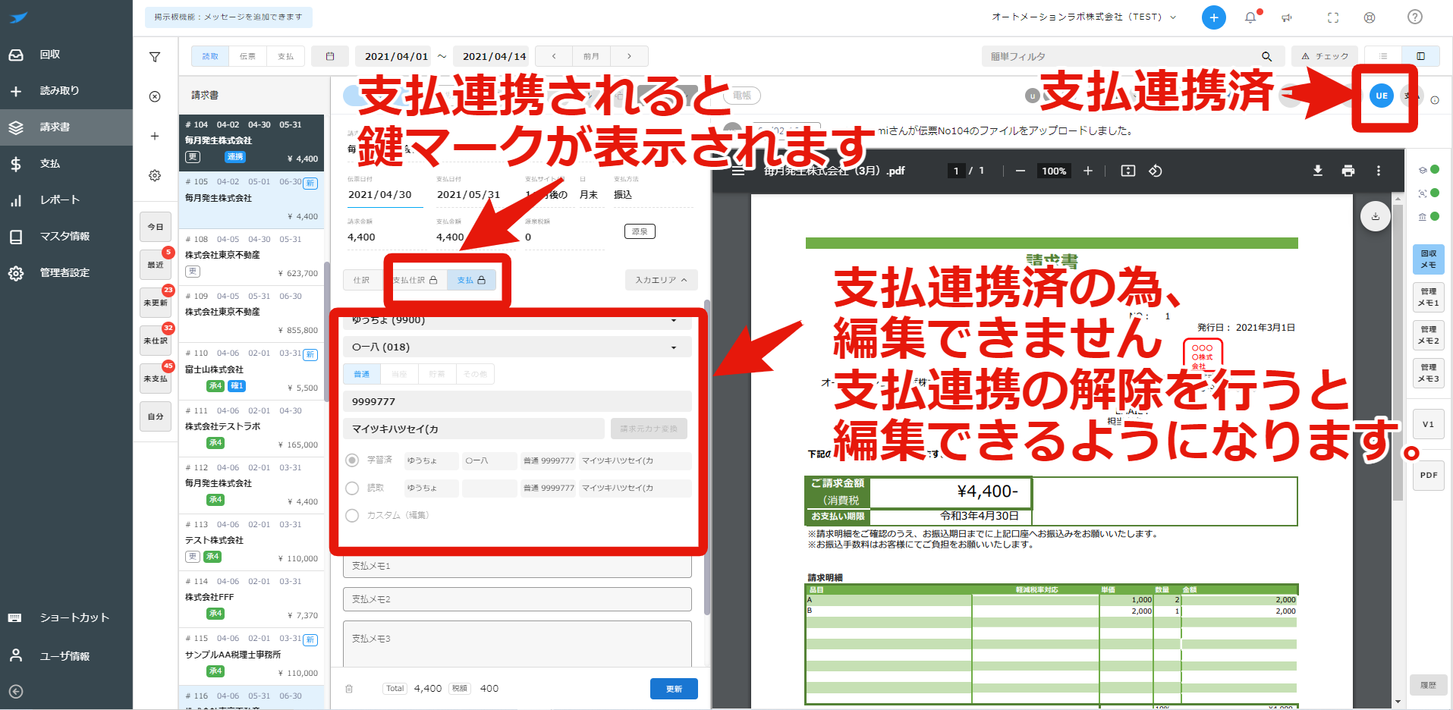The width and height of the screenshot is (1453, 710).
Task: Click the info icon next to the UE avatar
Action: 1435,100
